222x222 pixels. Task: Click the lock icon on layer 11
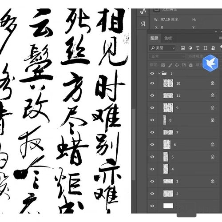pos(213,95)
